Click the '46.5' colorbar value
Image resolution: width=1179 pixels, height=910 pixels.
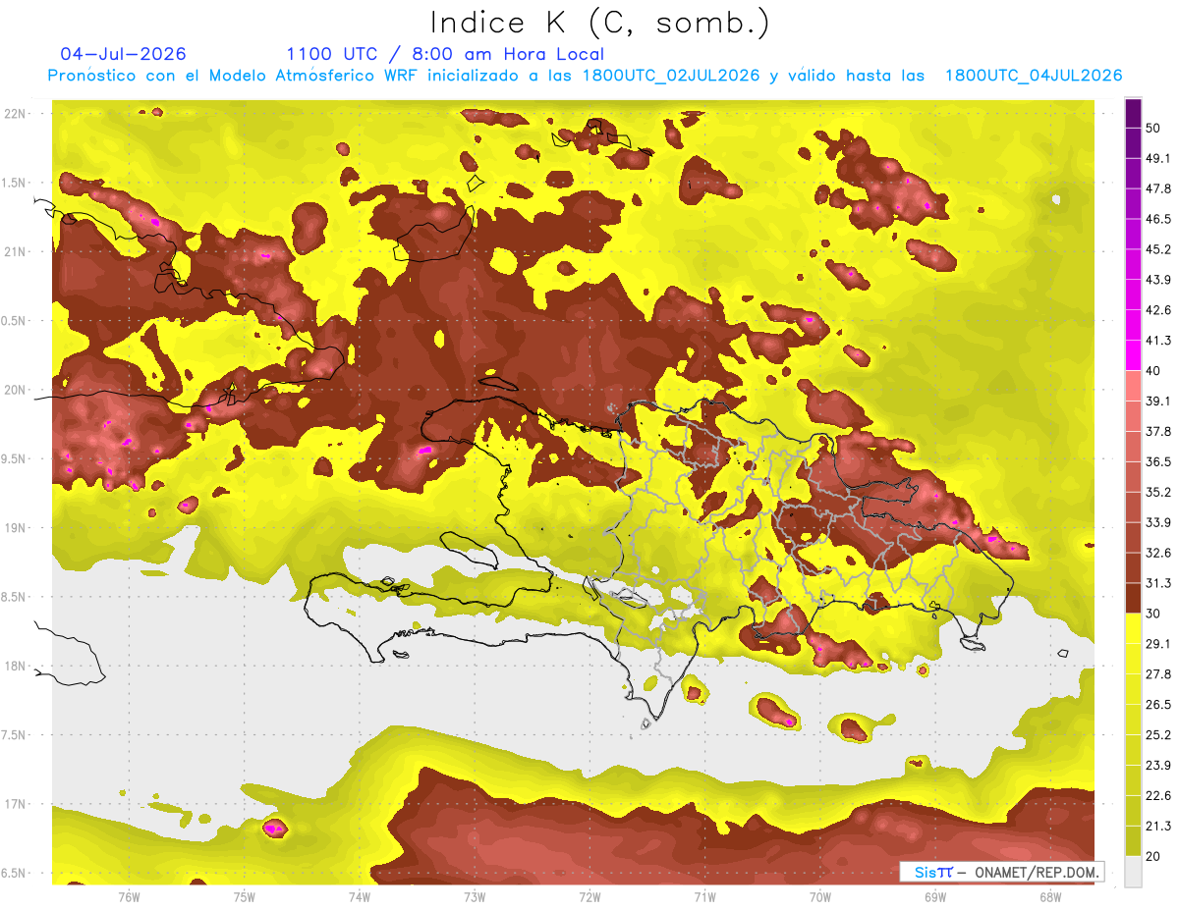point(1158,219)
